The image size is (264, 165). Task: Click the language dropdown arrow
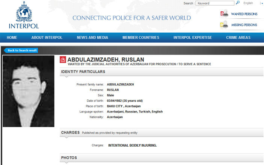[x=262, y=3]
